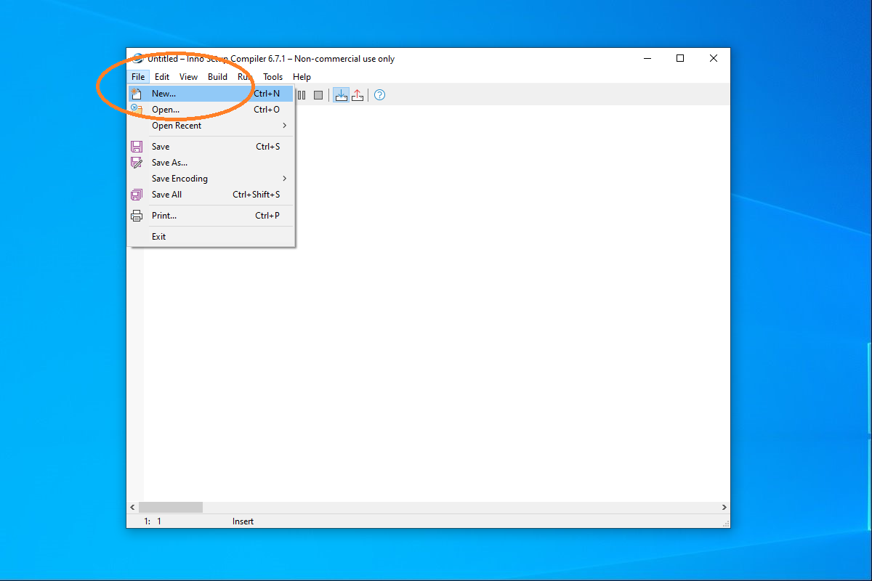
Task: Select the Target Setup toolbar icon
Action: click(x=341, y=95)
